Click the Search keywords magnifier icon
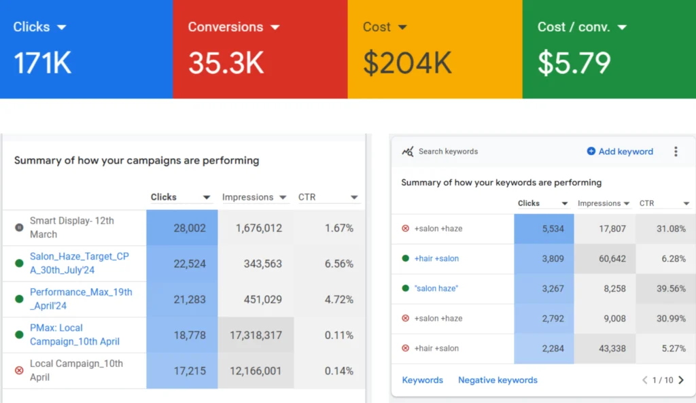The width and height of the screenshot is (696, 403). [408, 152]
